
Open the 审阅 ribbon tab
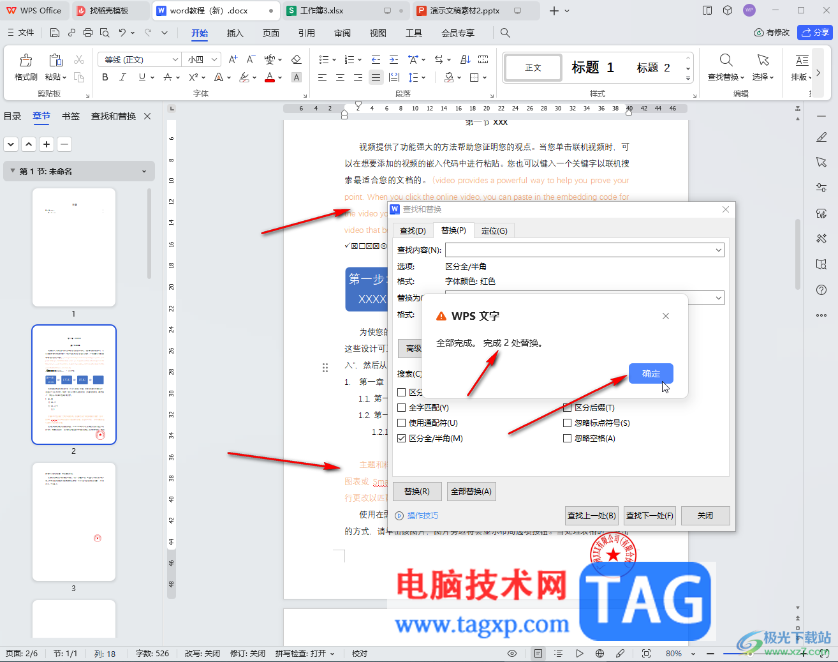pos(342,33)
